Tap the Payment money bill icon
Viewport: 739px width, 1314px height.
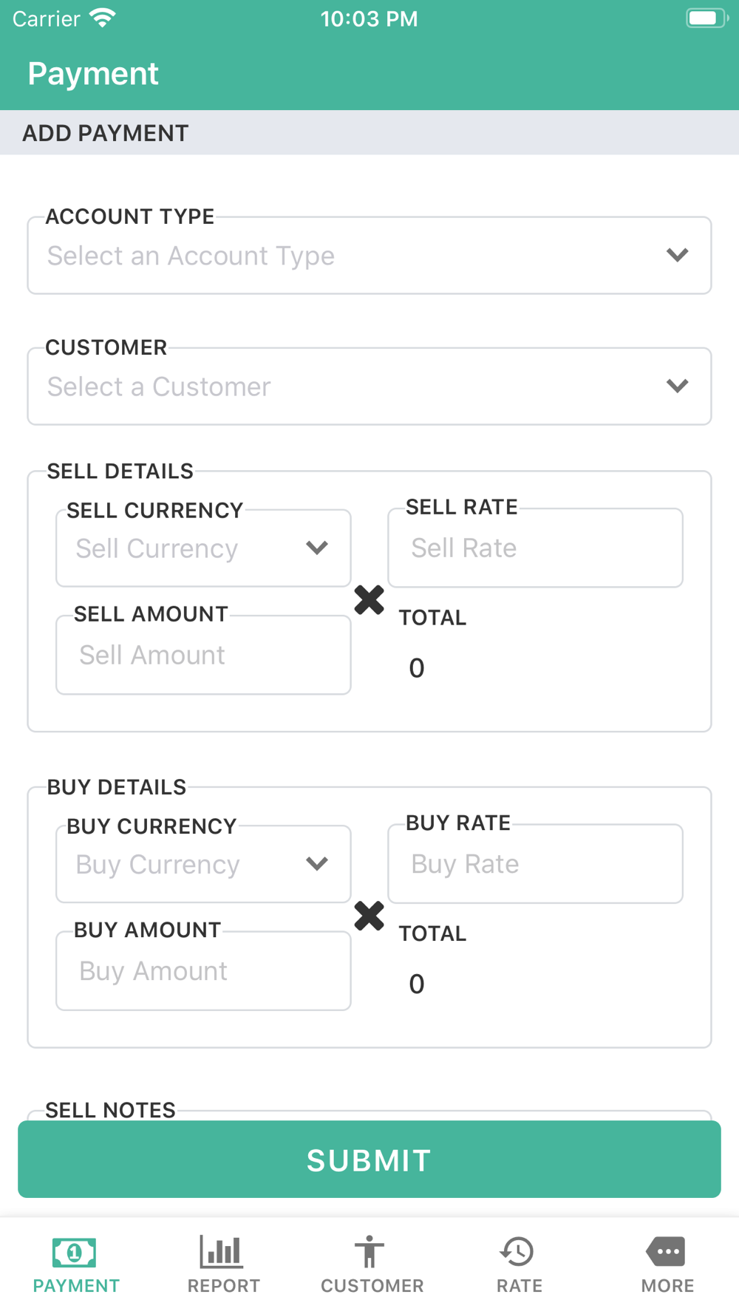point(75,1252)
